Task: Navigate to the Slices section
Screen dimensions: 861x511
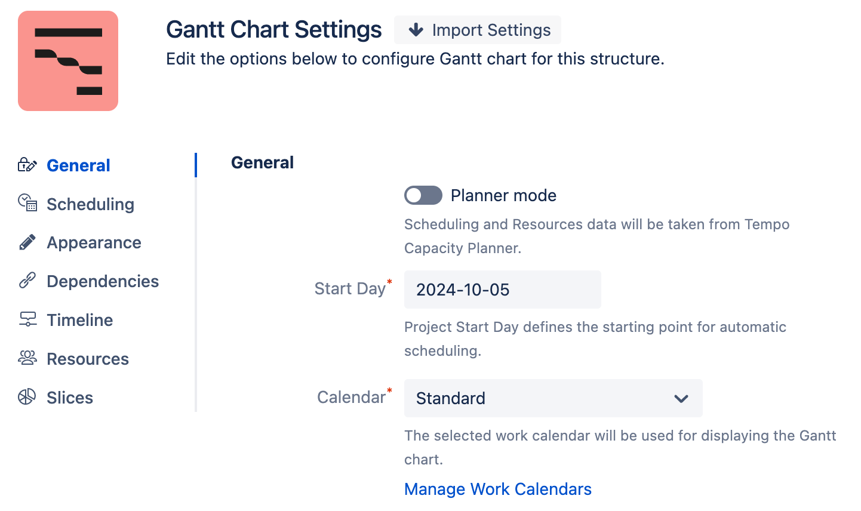Action: (x=69, y=397)
